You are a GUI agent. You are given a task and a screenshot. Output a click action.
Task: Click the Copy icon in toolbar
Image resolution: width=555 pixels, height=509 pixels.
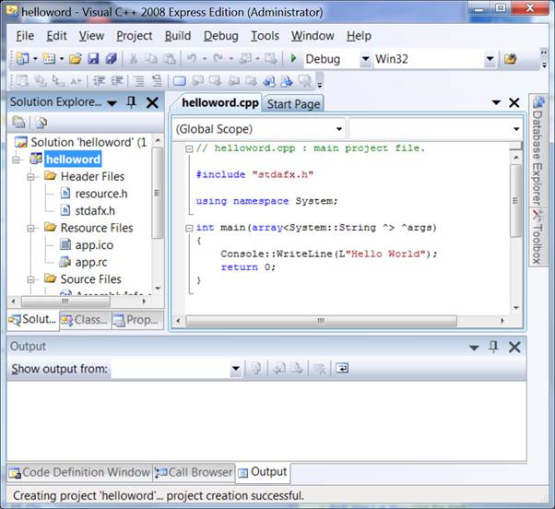[x=151, y=58]
